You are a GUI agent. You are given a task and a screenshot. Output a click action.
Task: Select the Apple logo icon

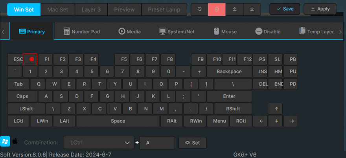pyautogui.click(x=15, y=141)
